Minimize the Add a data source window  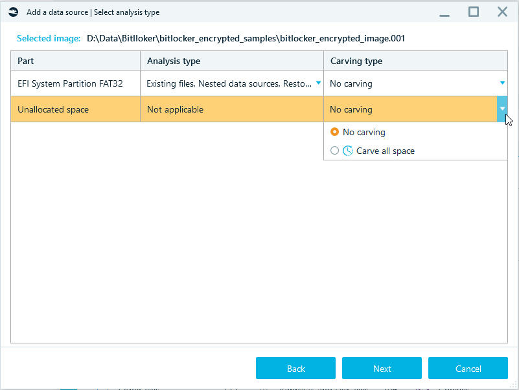[x=444, y=12]
